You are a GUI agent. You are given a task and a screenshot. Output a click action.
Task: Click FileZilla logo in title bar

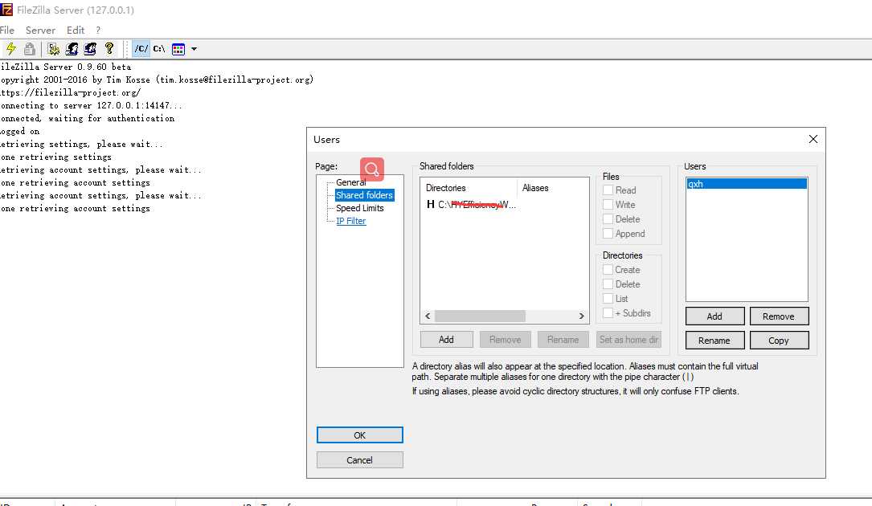click(x=6, y=10)
